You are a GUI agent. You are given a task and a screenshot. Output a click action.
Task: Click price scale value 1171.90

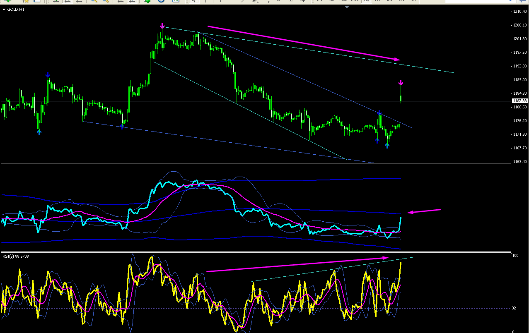point(519,134)
